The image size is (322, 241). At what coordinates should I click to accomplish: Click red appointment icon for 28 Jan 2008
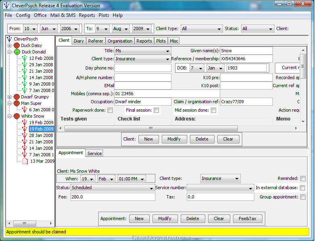25,135
